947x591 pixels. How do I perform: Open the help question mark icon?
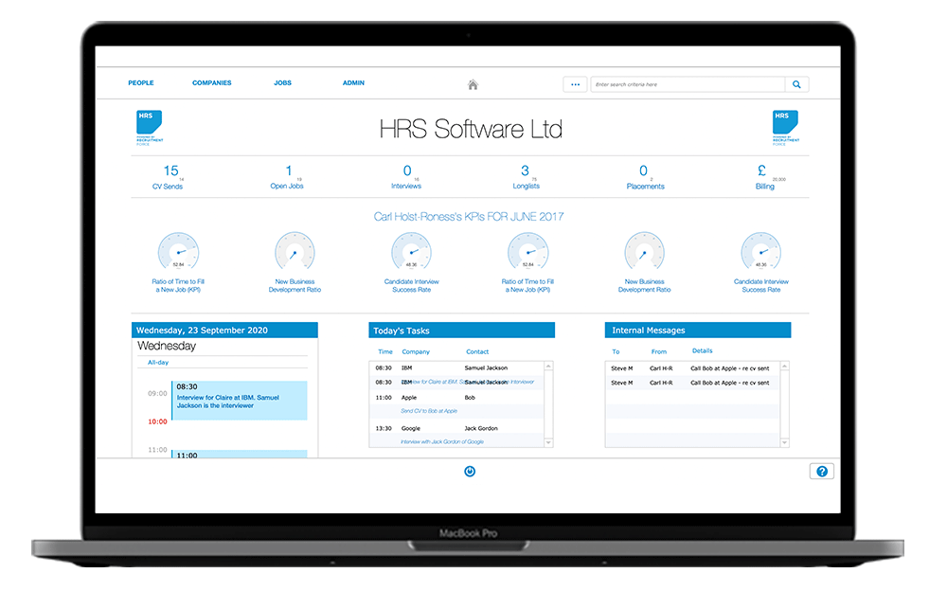[x=821, y=472]
